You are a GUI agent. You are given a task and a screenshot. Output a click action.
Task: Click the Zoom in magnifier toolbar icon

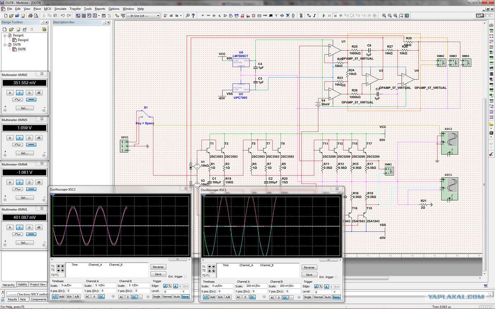click(x=384, y=16)
